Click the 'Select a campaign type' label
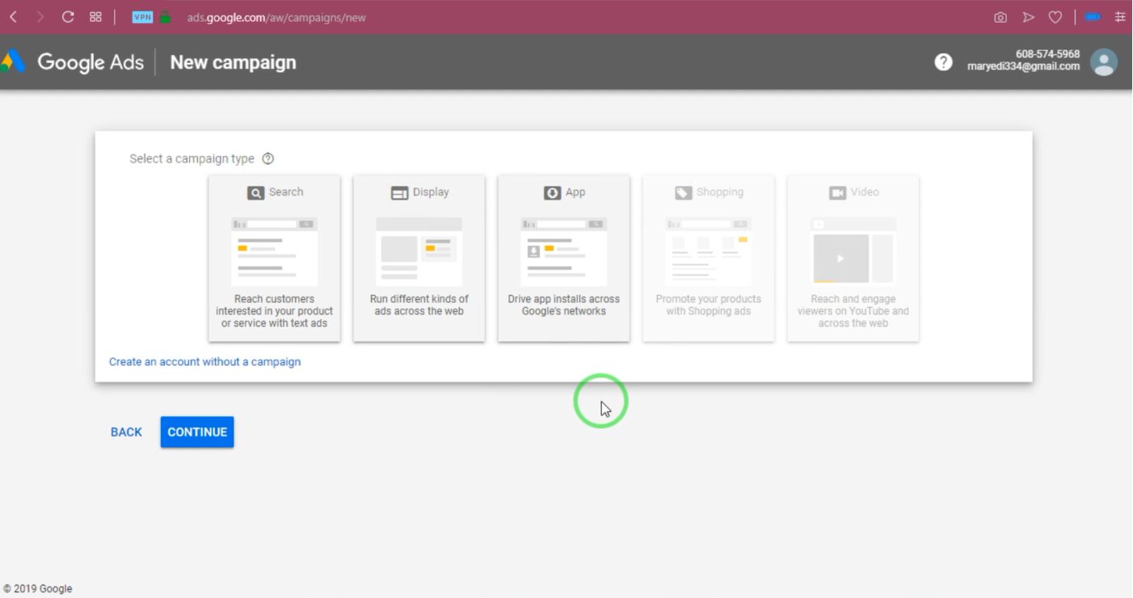The width and height of the screenshot is (1133, 598). click(192, 159)
